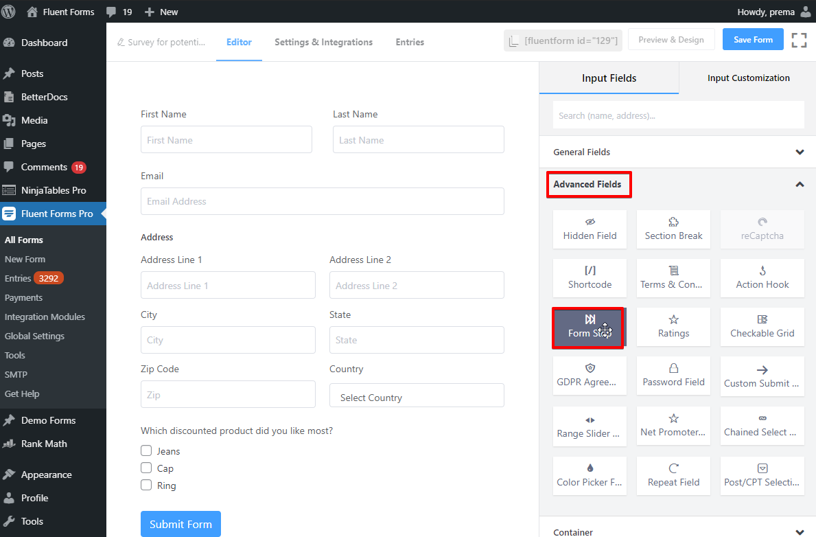Viewport: 816px width, 537px height.
Task: Insert the Password Field
Action: pos(673,376)
